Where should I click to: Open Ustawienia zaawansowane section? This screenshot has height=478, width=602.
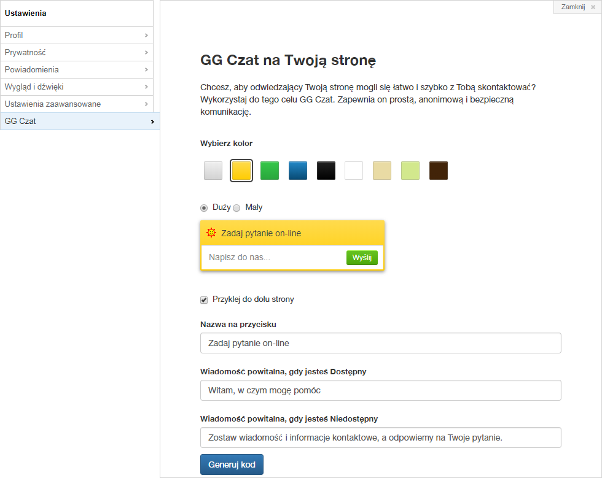[x=77, y=104]
